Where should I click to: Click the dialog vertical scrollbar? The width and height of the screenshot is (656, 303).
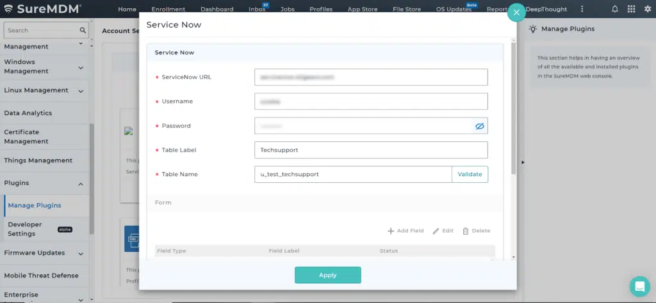pos(514,107)
